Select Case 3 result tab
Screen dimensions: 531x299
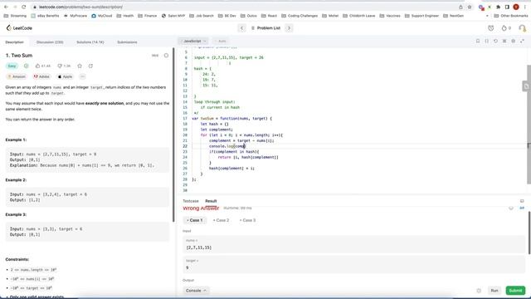(248, 220)
